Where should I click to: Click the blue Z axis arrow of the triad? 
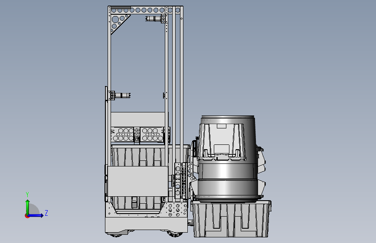pos(36,215)
